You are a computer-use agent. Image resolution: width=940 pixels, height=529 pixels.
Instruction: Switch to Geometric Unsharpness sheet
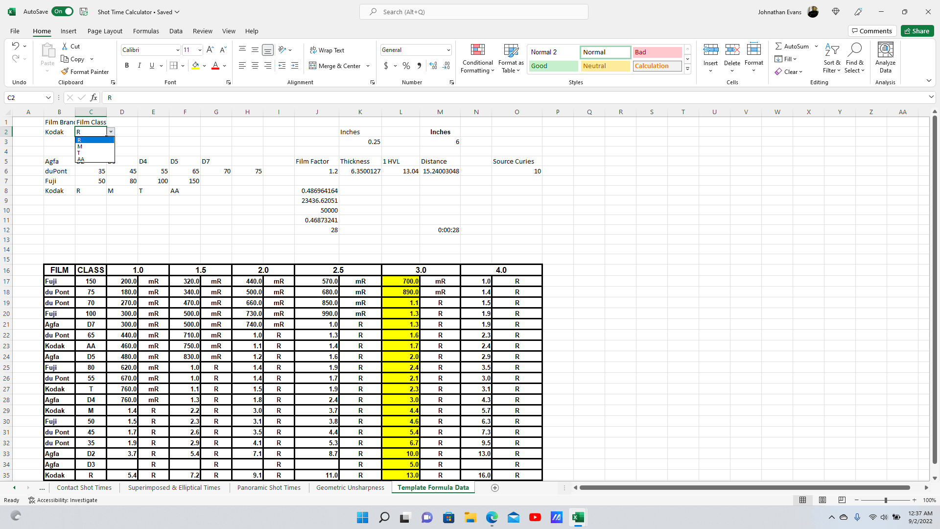click(x=350, y=488)
